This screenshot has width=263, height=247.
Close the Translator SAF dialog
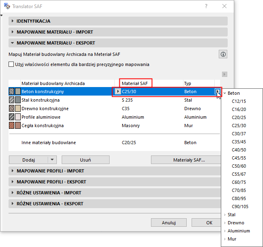[224, 6]
